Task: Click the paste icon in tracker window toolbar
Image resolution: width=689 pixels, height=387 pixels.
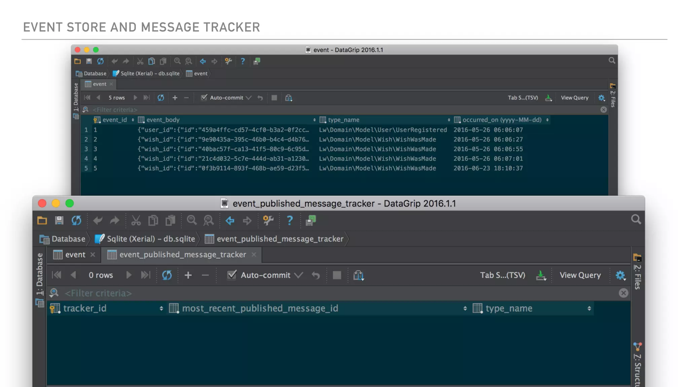Action: coord(170,220)
